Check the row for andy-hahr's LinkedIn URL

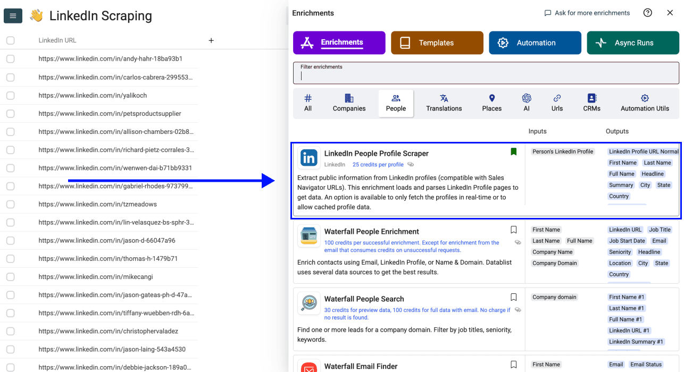click(x=10, y=59)
